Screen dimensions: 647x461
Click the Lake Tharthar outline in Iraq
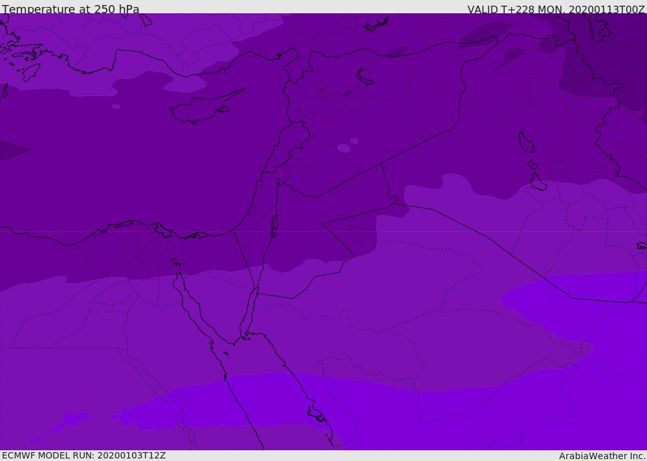pos(526,142)
